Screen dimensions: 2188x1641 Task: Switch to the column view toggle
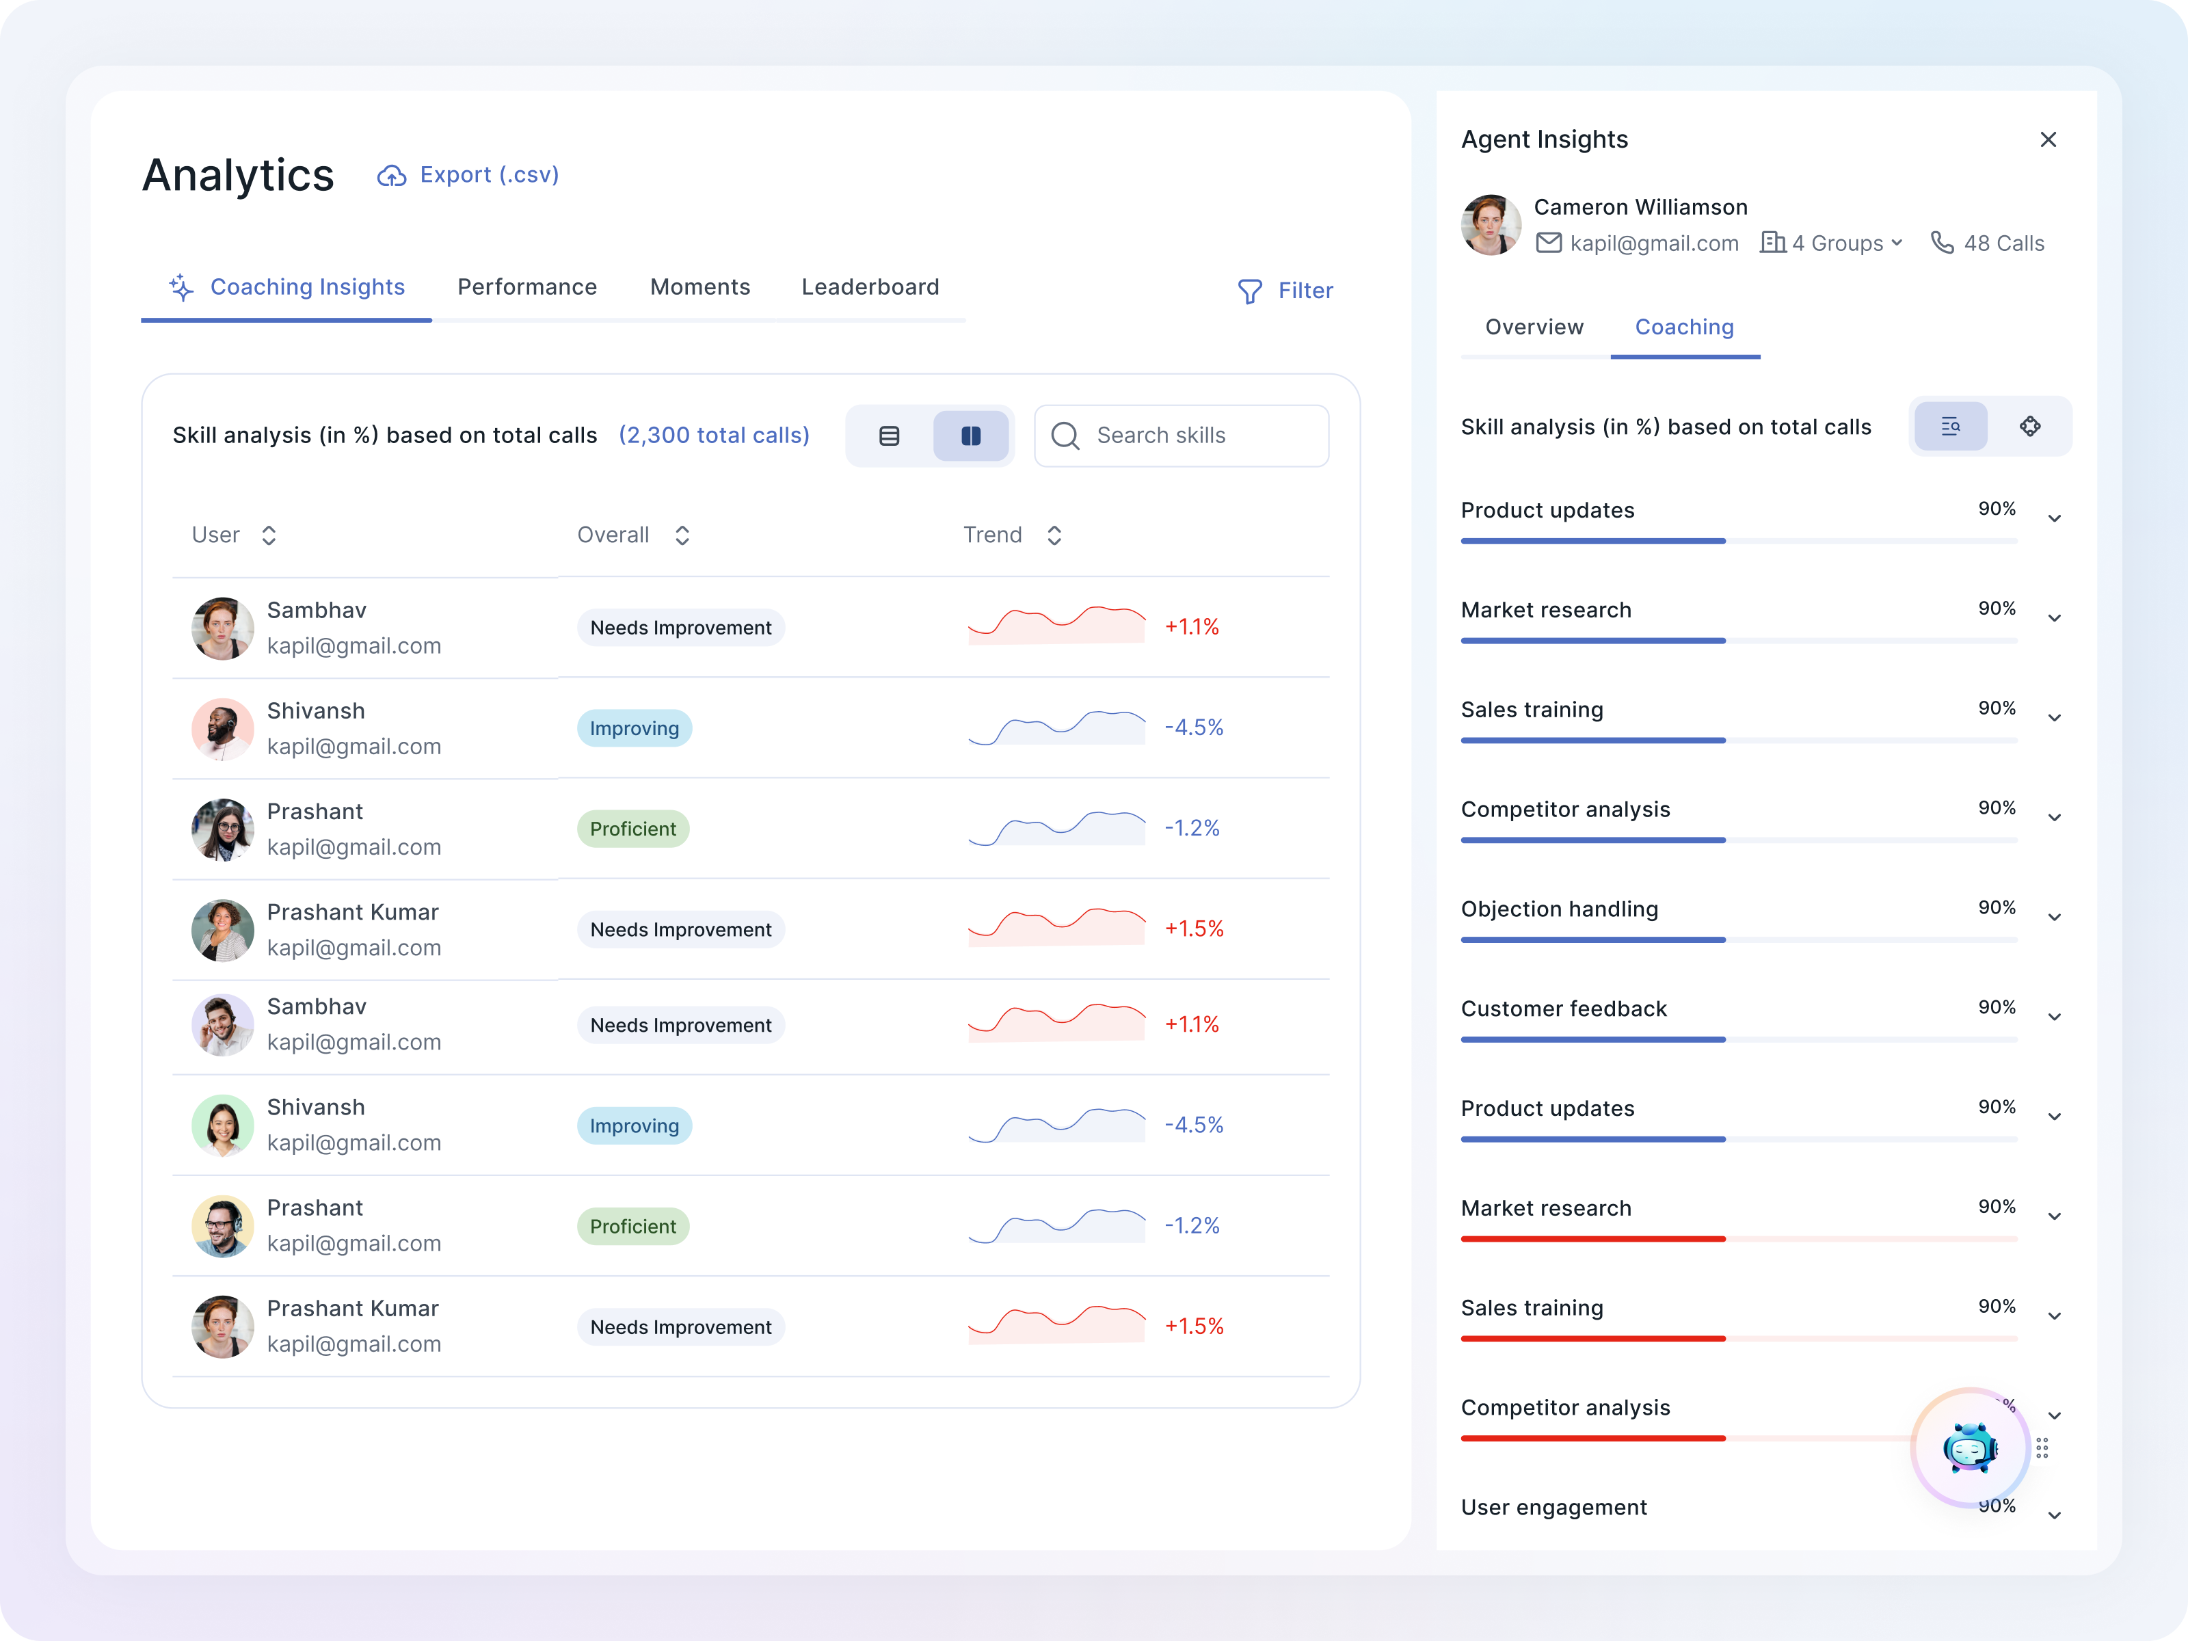pyautogui.click(x=970, y=436)
